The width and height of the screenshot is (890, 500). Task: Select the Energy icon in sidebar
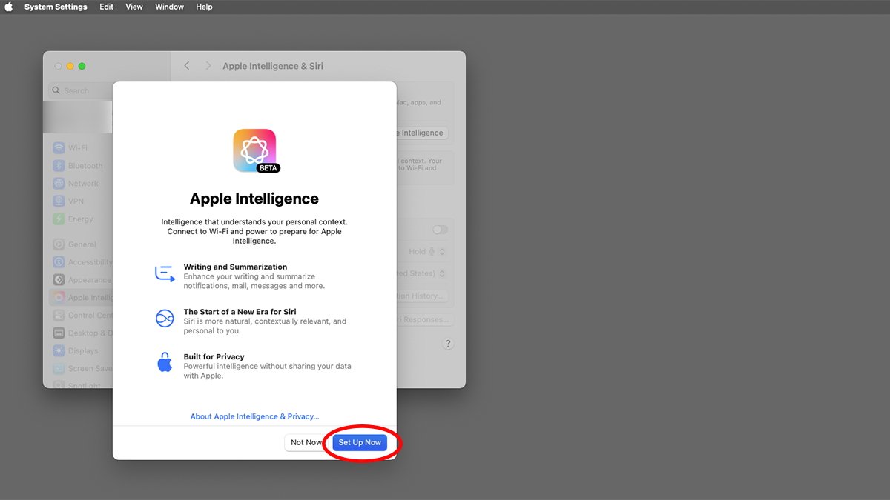pyautogui.click(x=59, y=219)
